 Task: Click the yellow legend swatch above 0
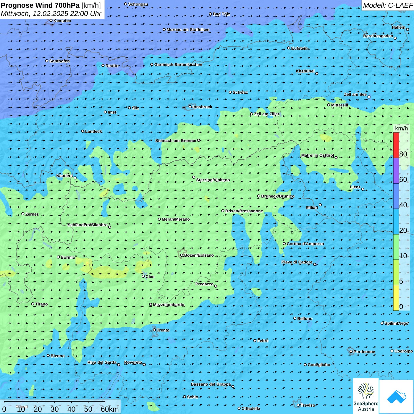[x=396, y=298]
